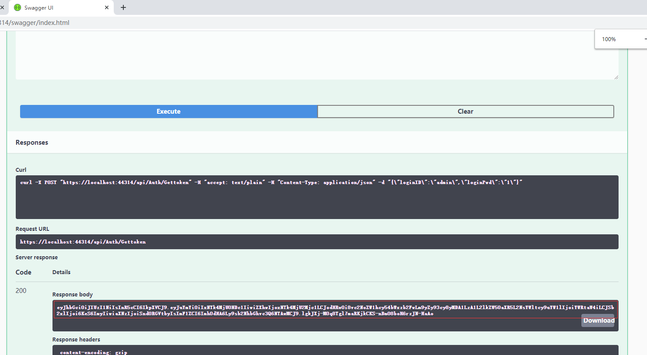Click the Code column header
The height and width of the screenshot is (355, 647).
24,272
